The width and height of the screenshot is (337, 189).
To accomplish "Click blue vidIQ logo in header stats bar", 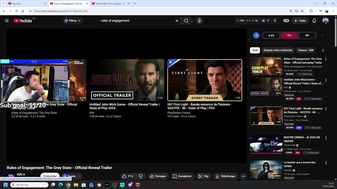I will pos(263,21).
